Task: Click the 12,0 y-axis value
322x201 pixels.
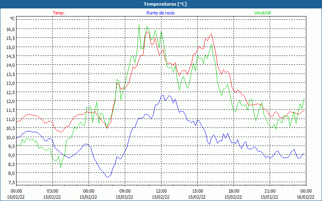Action: click(x=11, y=101)
